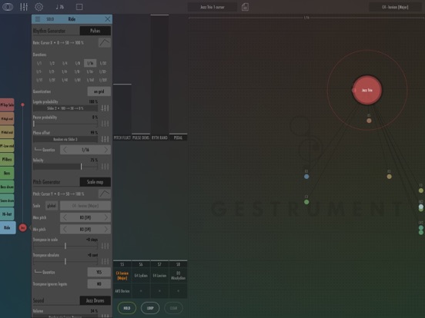
Task: Click the overlapping circles logo icon
Action: 8,7
